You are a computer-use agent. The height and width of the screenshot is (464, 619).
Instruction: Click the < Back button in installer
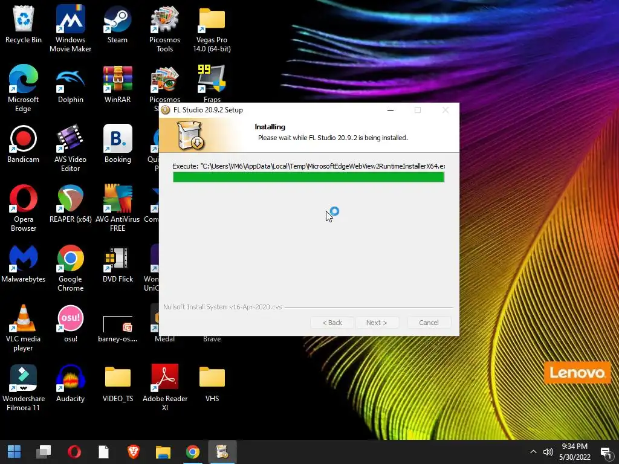pyautogui.click(x=332, y=323)
